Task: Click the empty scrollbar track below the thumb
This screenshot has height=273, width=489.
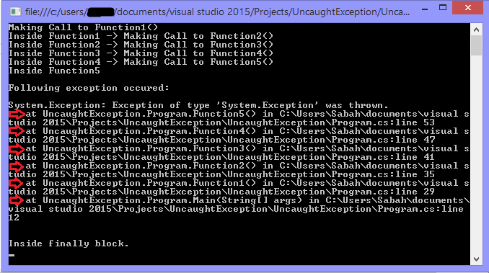Action: (x=476, y=154)
